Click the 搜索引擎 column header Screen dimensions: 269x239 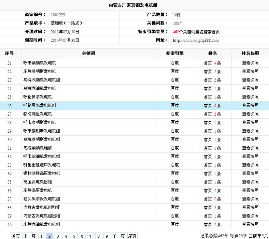pyautogui.click(x=175, y=54)
